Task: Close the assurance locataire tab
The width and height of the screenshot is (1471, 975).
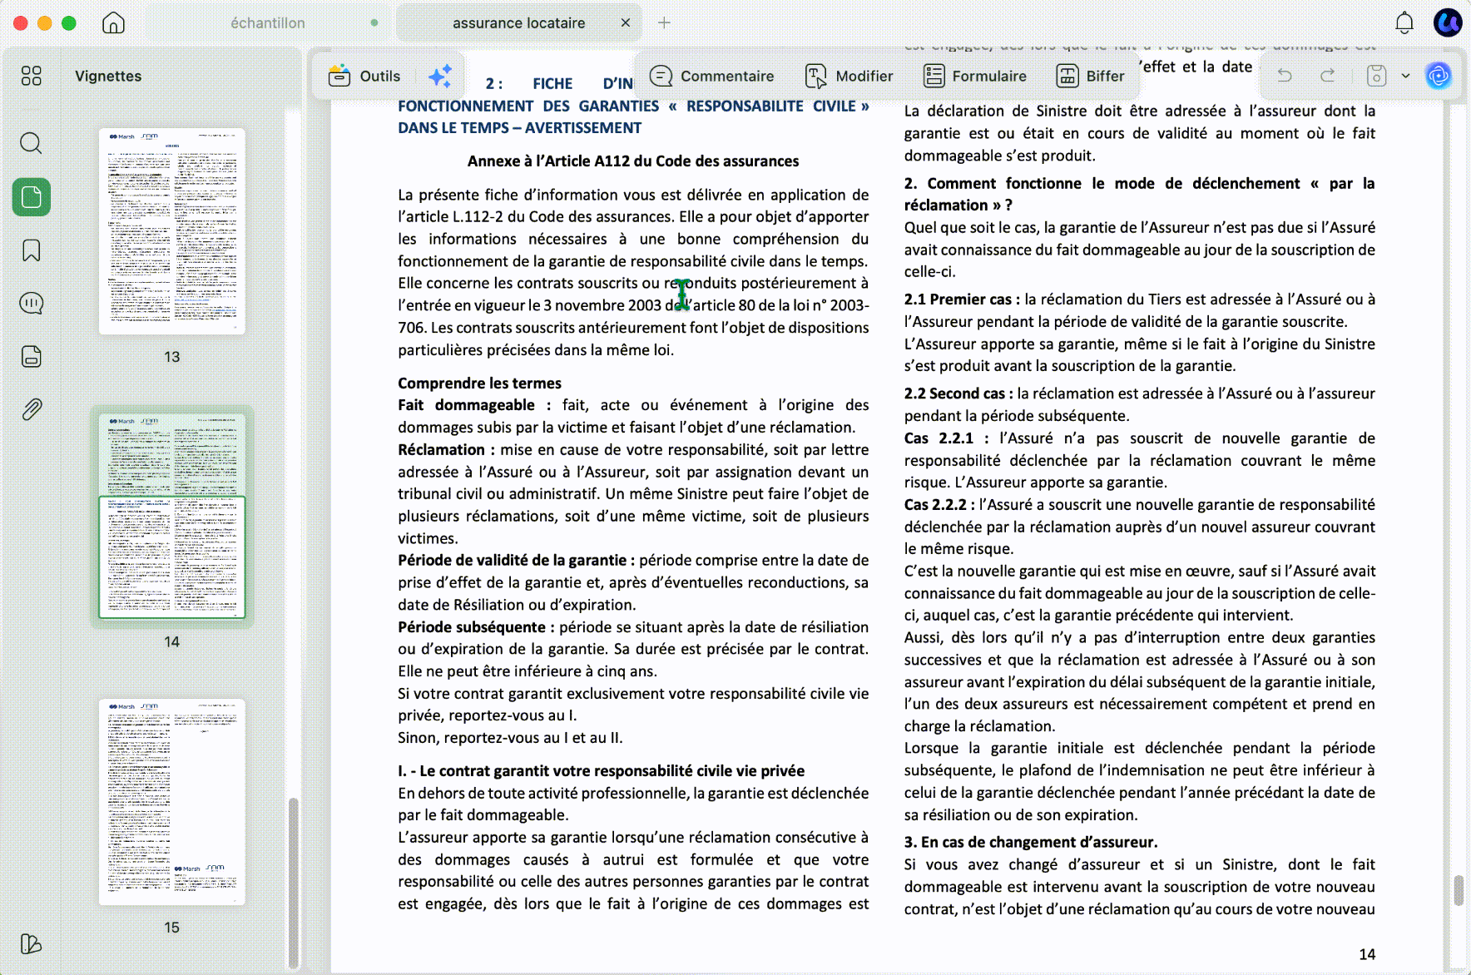Action: [626, 22]
